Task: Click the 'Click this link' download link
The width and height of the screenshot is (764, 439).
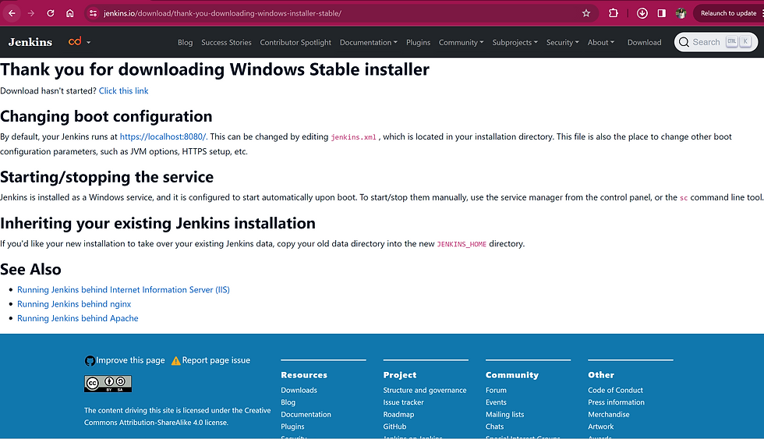Action: click(x=123, y=90)
